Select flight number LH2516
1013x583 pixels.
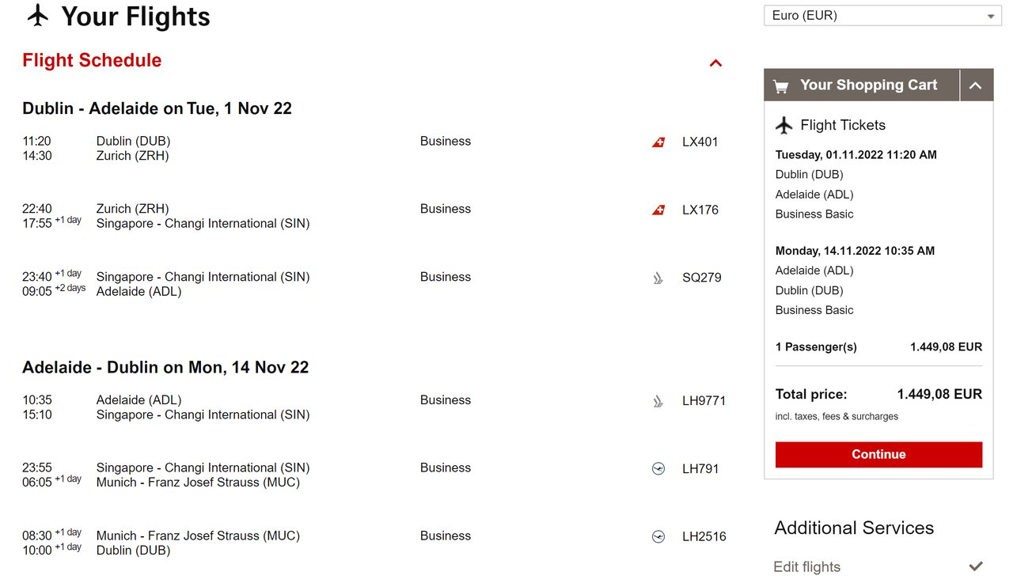point(704,537)
